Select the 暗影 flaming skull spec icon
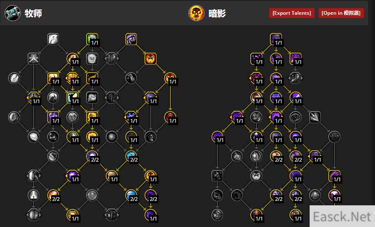 coord(196,13)
